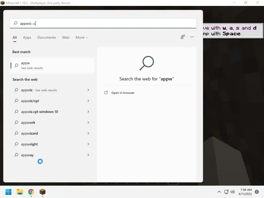Expand the arrow beside appwizard
This screenshot has height=198, width=264.
(88, 133)
